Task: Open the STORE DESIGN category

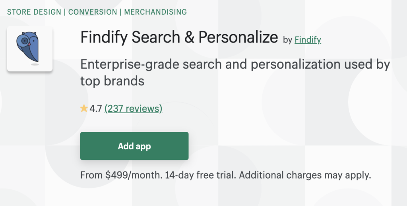Action: (35, 12)
